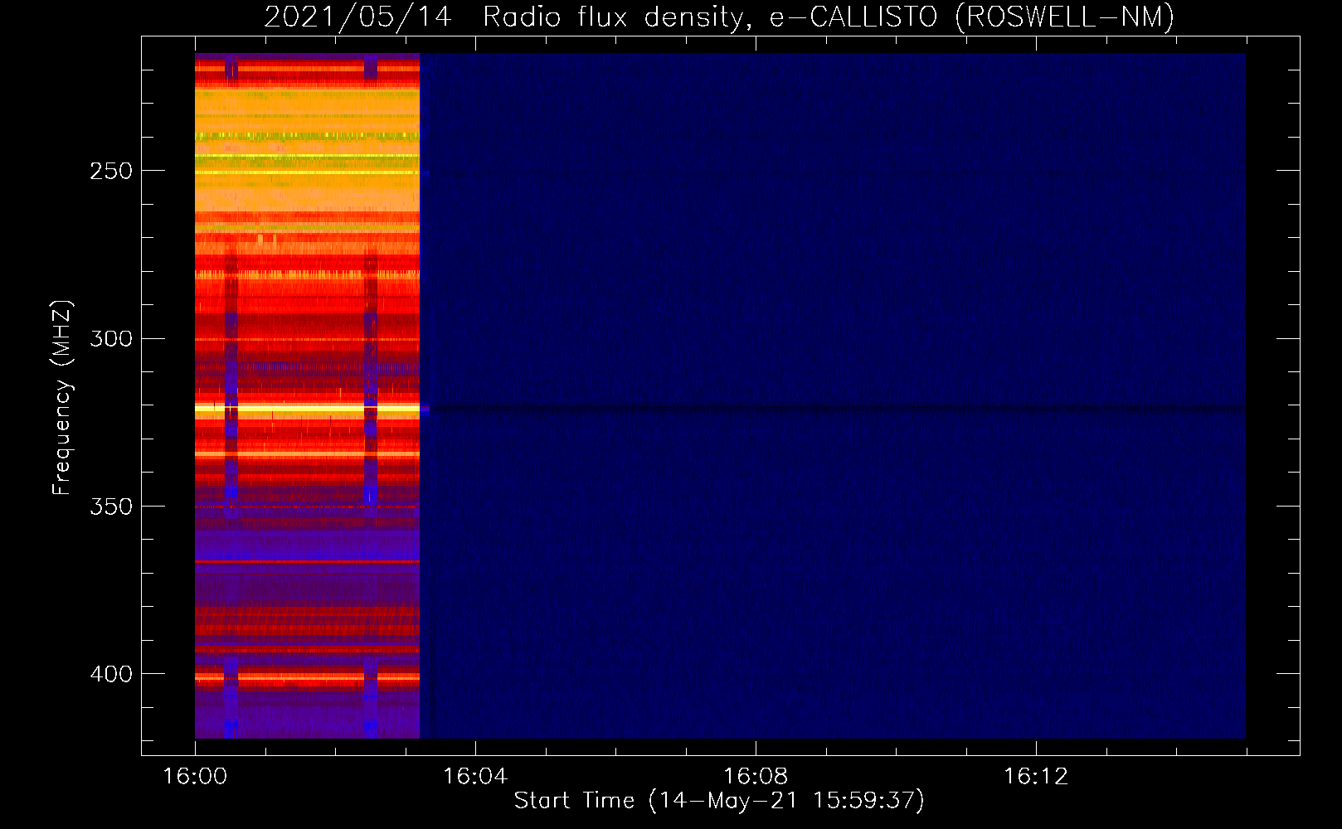Click the 16:12 time tick label

(x=1036, y=777)
